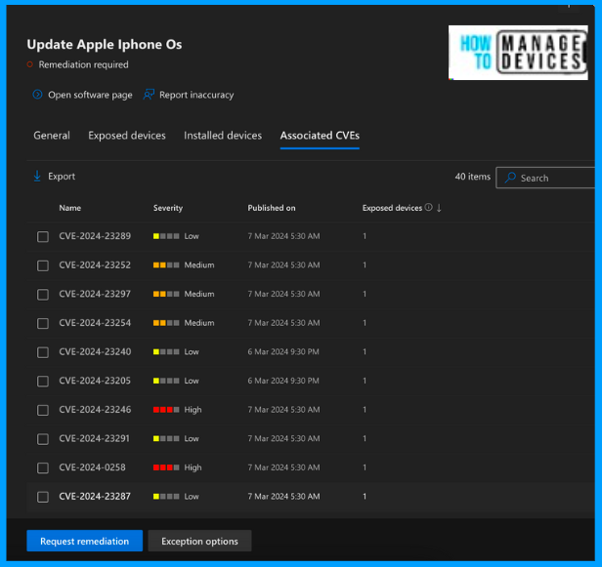
Task: Click Medium label in CVE-2024-23297 row
Action: 199,294
